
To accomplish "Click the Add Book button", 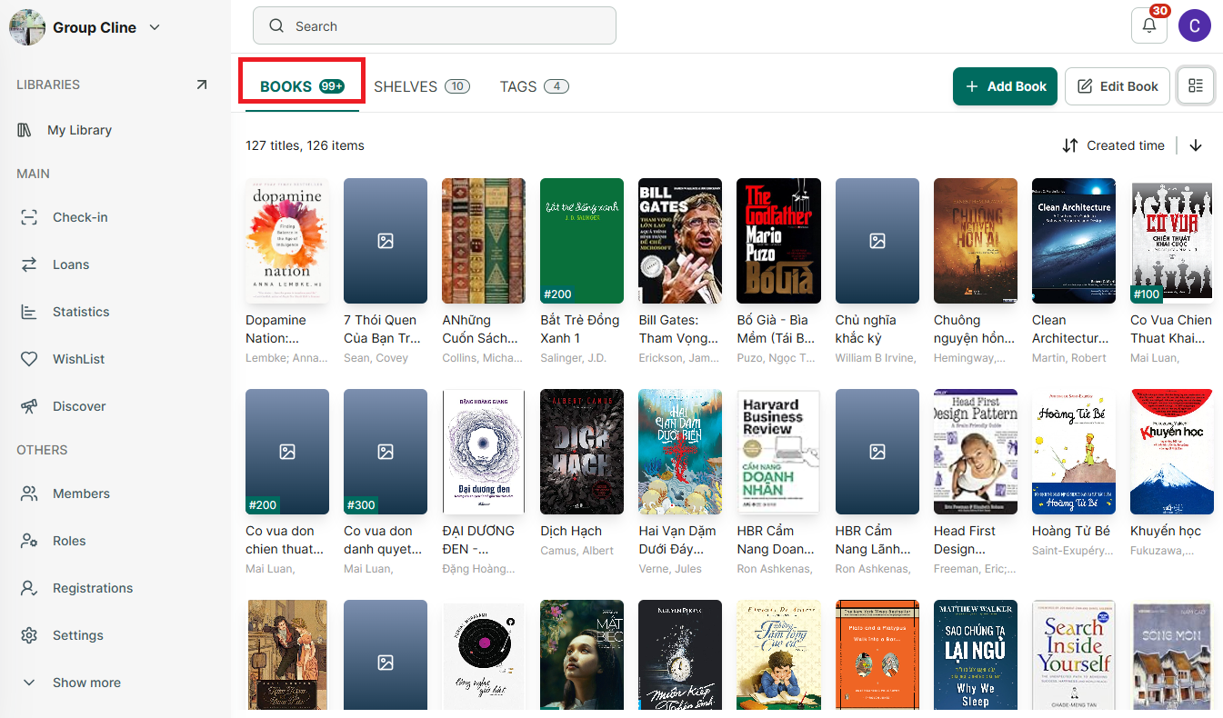I will 1005,86.
